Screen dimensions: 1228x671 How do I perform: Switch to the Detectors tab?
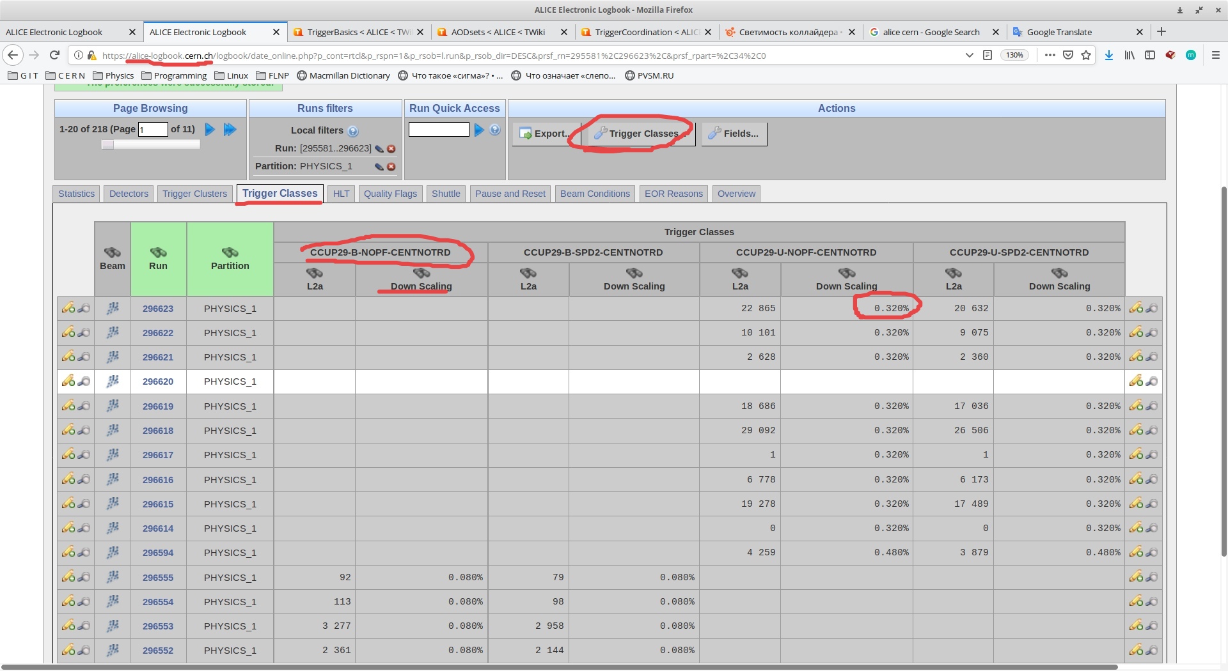[129, 194]
